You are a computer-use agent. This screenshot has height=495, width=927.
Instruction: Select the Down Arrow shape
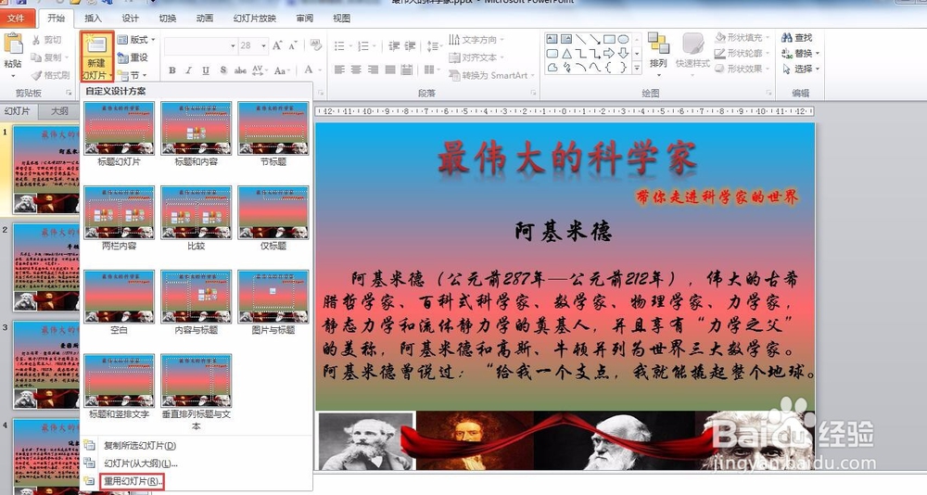coord(623,53)
